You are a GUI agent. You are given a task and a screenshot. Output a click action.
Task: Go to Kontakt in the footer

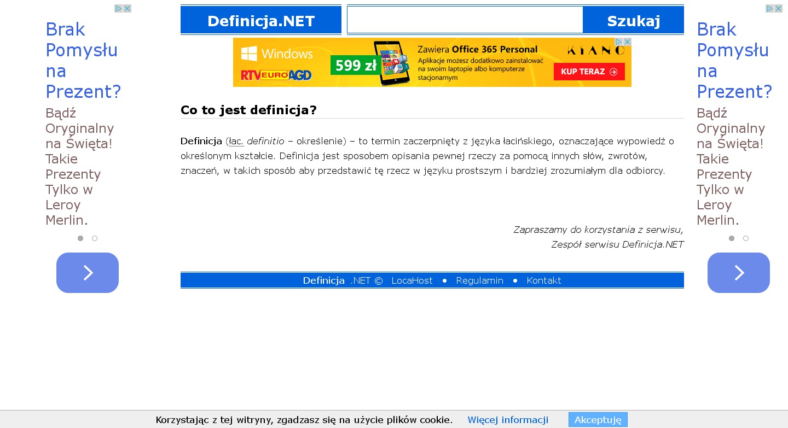[x=543, y=280]
